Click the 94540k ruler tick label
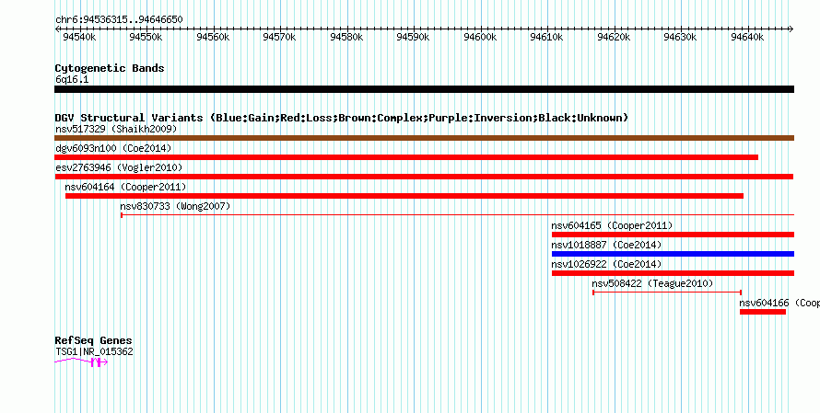820x413 pixels. click(x=79, y=37)
